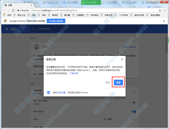
Task: Click the page vertical scrollbar
Action: [166, 44]
